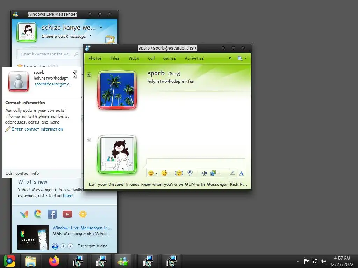The width and height of the screenshot is (358, 268).
Task: Go to next Escargot video item
Action: click(71, 246)
